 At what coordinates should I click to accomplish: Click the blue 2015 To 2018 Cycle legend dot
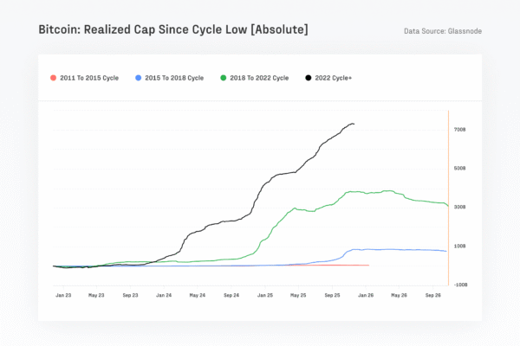coord(138,78)
